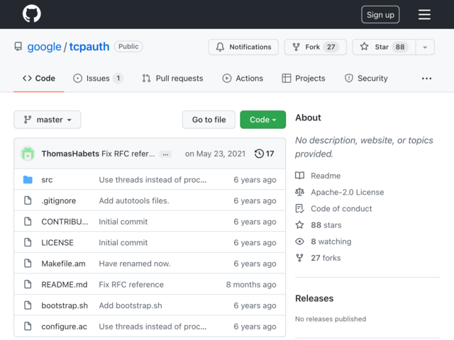Click the README.md file icon
The image size is (454, 340).
pyautogui.click(x=28, y=284)
